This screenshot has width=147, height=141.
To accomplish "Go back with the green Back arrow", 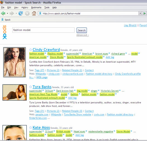I will click(3, 13).
